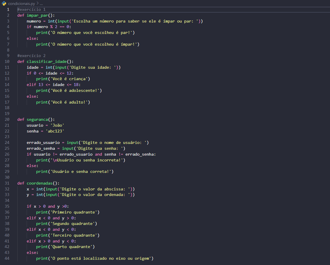Select line number 34 in the gutter
The width and height of the screenshot is (330, 265).
(7, 201)
